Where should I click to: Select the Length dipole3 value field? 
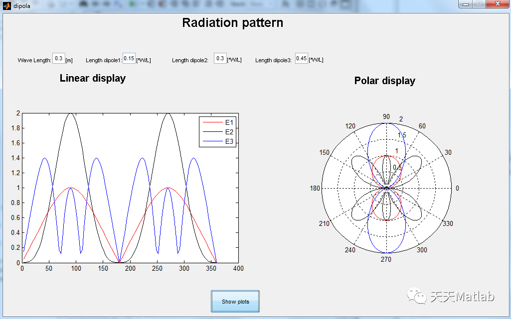coord(302,58)
